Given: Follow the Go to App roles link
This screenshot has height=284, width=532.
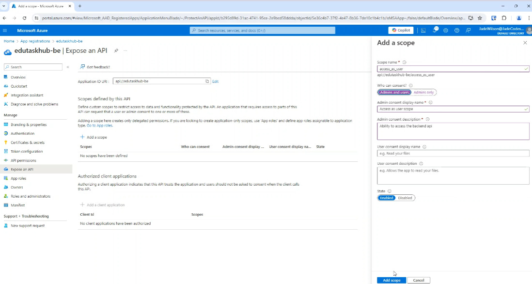Looking at the screenshot, I should (99, 126).
